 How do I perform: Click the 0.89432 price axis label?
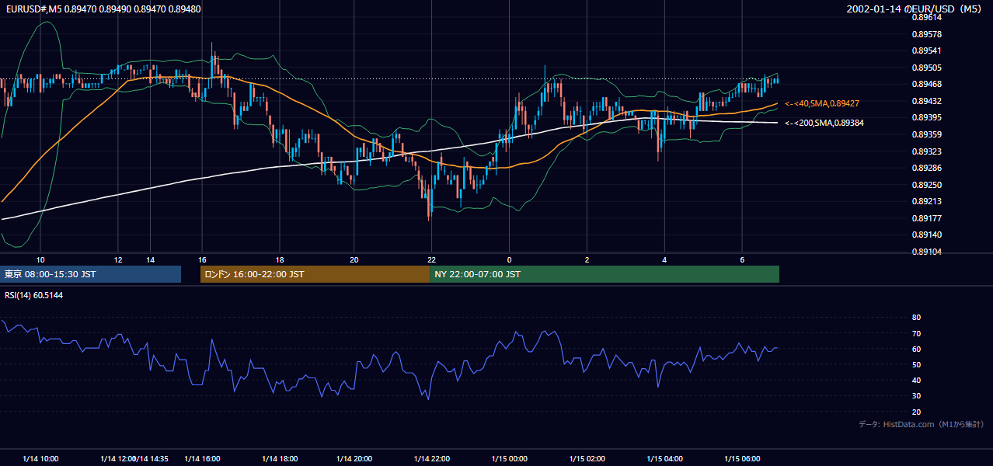(926, 101)
